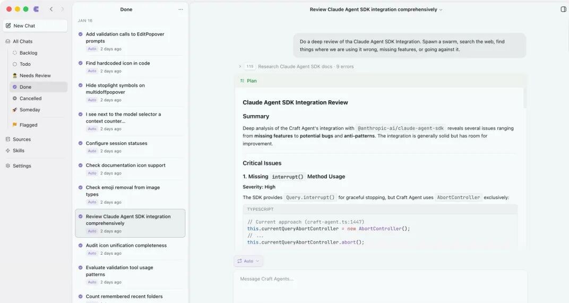Screen dimensions: 569x303
Task: Click the Craft Agents app logo icon
Action: tap(36, 9)
